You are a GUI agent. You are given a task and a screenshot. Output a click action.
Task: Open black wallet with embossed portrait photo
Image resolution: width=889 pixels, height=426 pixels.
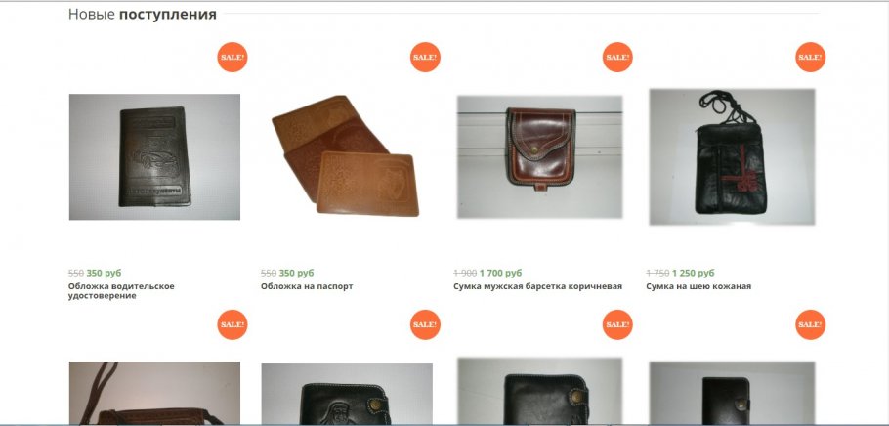click(x=347, y=394)
